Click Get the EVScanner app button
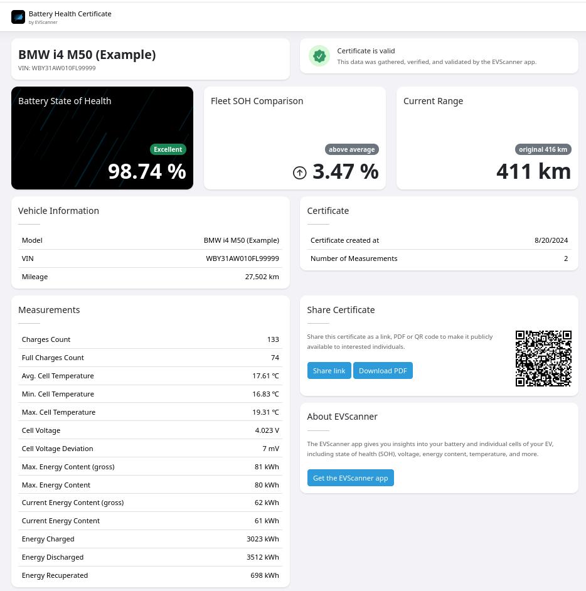The image size is (586, 591). click(351, 478)
